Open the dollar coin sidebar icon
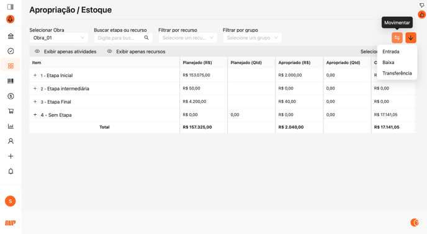The image size is (427, 234). click(11, 96)
